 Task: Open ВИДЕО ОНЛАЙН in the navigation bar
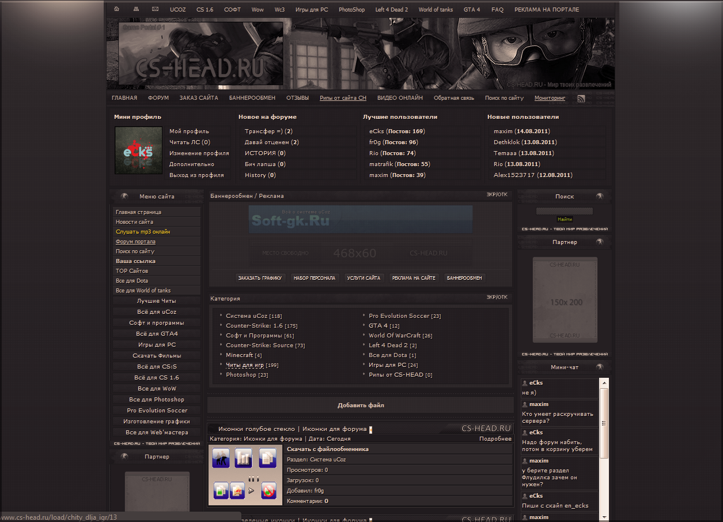point(400,98)
